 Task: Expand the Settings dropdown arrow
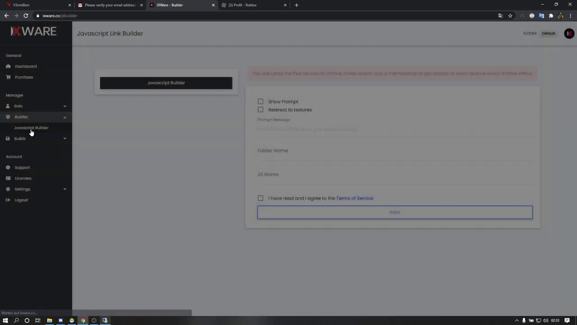pos(64,189)
